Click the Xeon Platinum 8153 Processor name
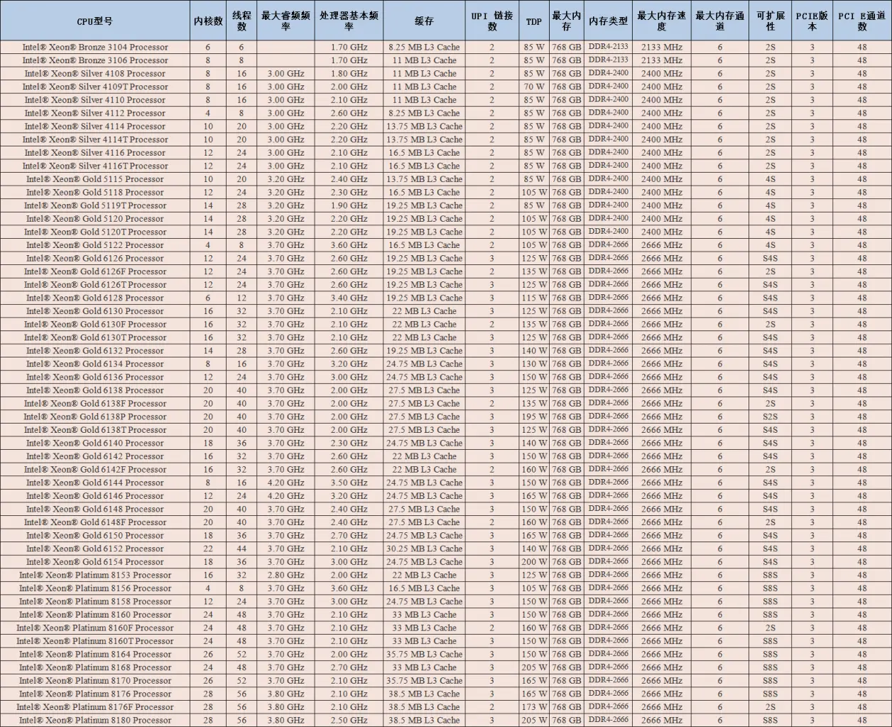This screenshot has width=892, height=727. click(95, 576)
